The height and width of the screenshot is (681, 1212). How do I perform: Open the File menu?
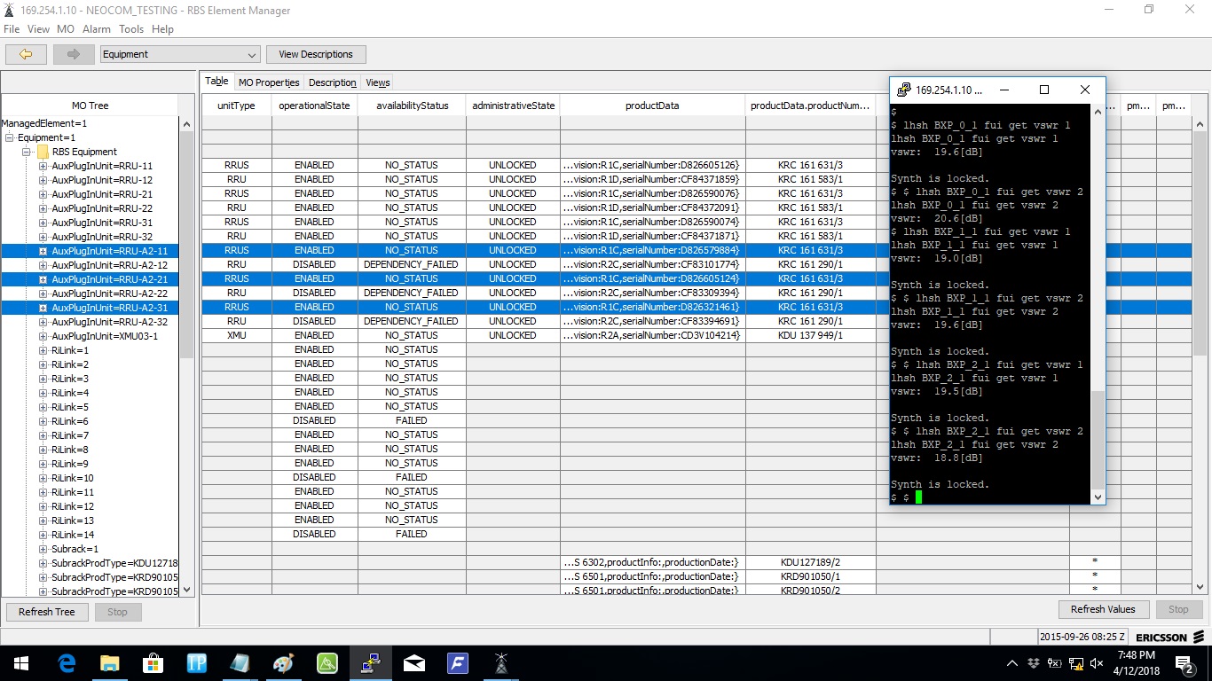[x=12, y=29]
